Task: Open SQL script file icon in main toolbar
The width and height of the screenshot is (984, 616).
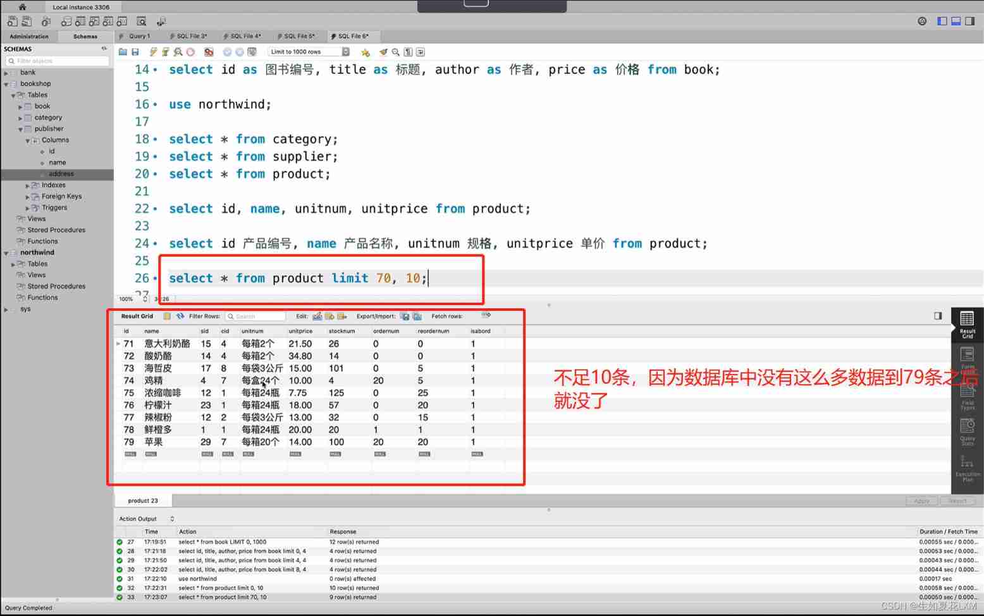Action: tap(28, 21)
